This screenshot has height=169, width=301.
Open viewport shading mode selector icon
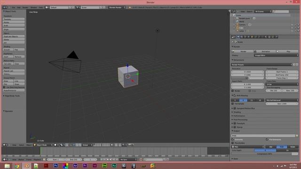56,145
